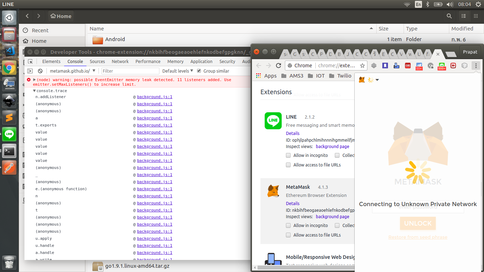Search files in the file manager
This screenshot has height=272, width=484.
point(449,16)
